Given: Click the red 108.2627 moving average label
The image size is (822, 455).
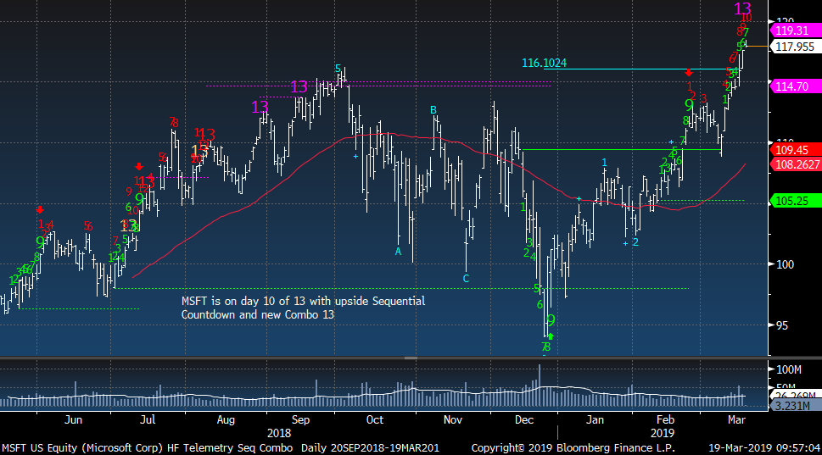Looking at the screenshot, I should coord(794,164).
